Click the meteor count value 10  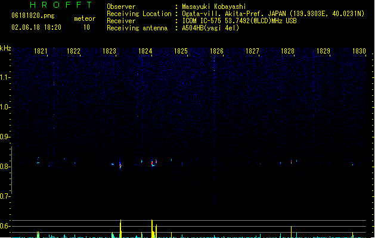click(86, 27)
